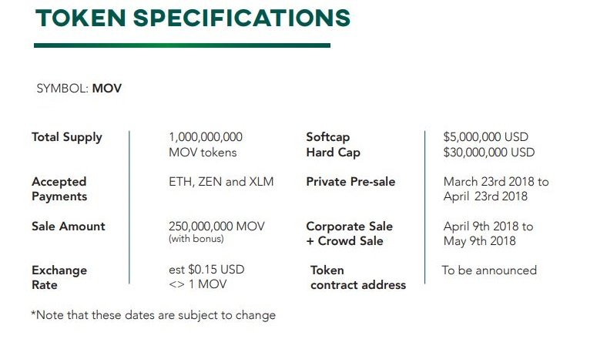Click the Private Pre-sale label
Image resolution: width=607 pixels, height=339 pixels.
click(350, 182)
